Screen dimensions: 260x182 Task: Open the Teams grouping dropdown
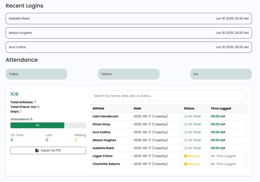[x=128, y=74]
